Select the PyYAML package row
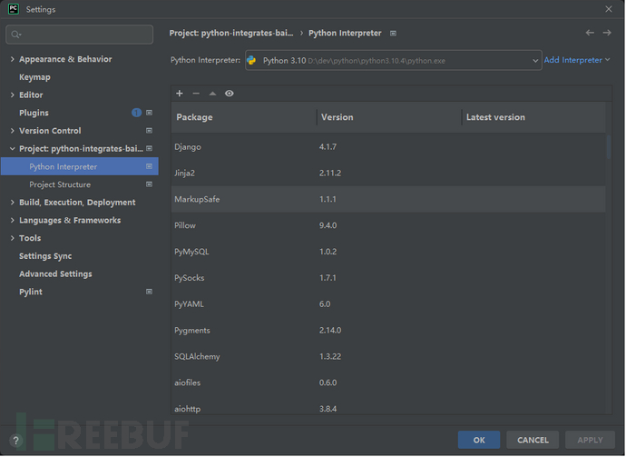Image resolution: width=626 pixels, height=457 pixels. [388, 303]
